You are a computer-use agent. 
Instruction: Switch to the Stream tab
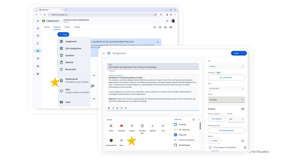(47, 27)
